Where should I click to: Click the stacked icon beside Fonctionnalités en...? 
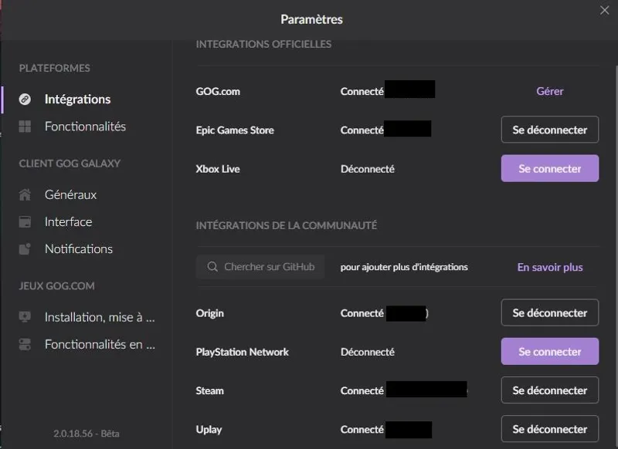click(23, 344)
